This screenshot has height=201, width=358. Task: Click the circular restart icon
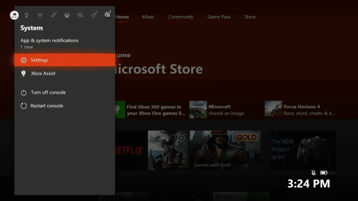click(24, 106)
